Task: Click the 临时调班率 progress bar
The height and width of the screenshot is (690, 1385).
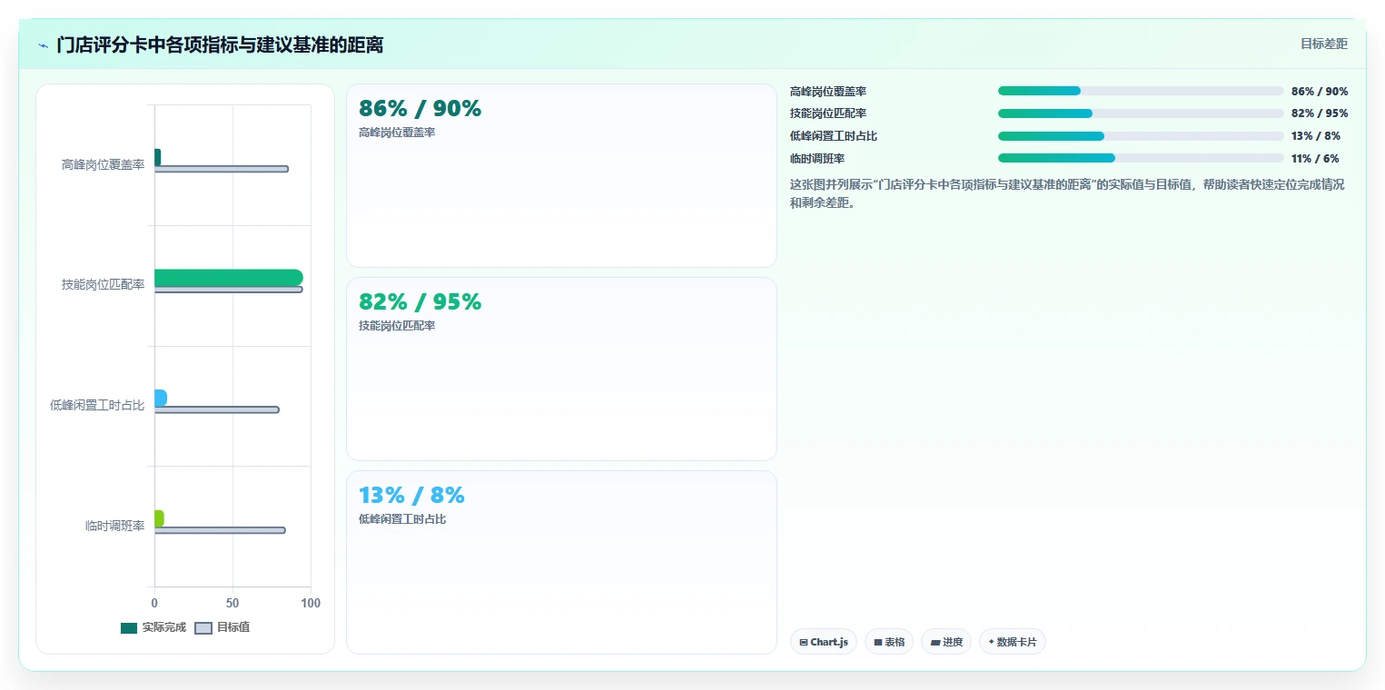Action: 1141,158
